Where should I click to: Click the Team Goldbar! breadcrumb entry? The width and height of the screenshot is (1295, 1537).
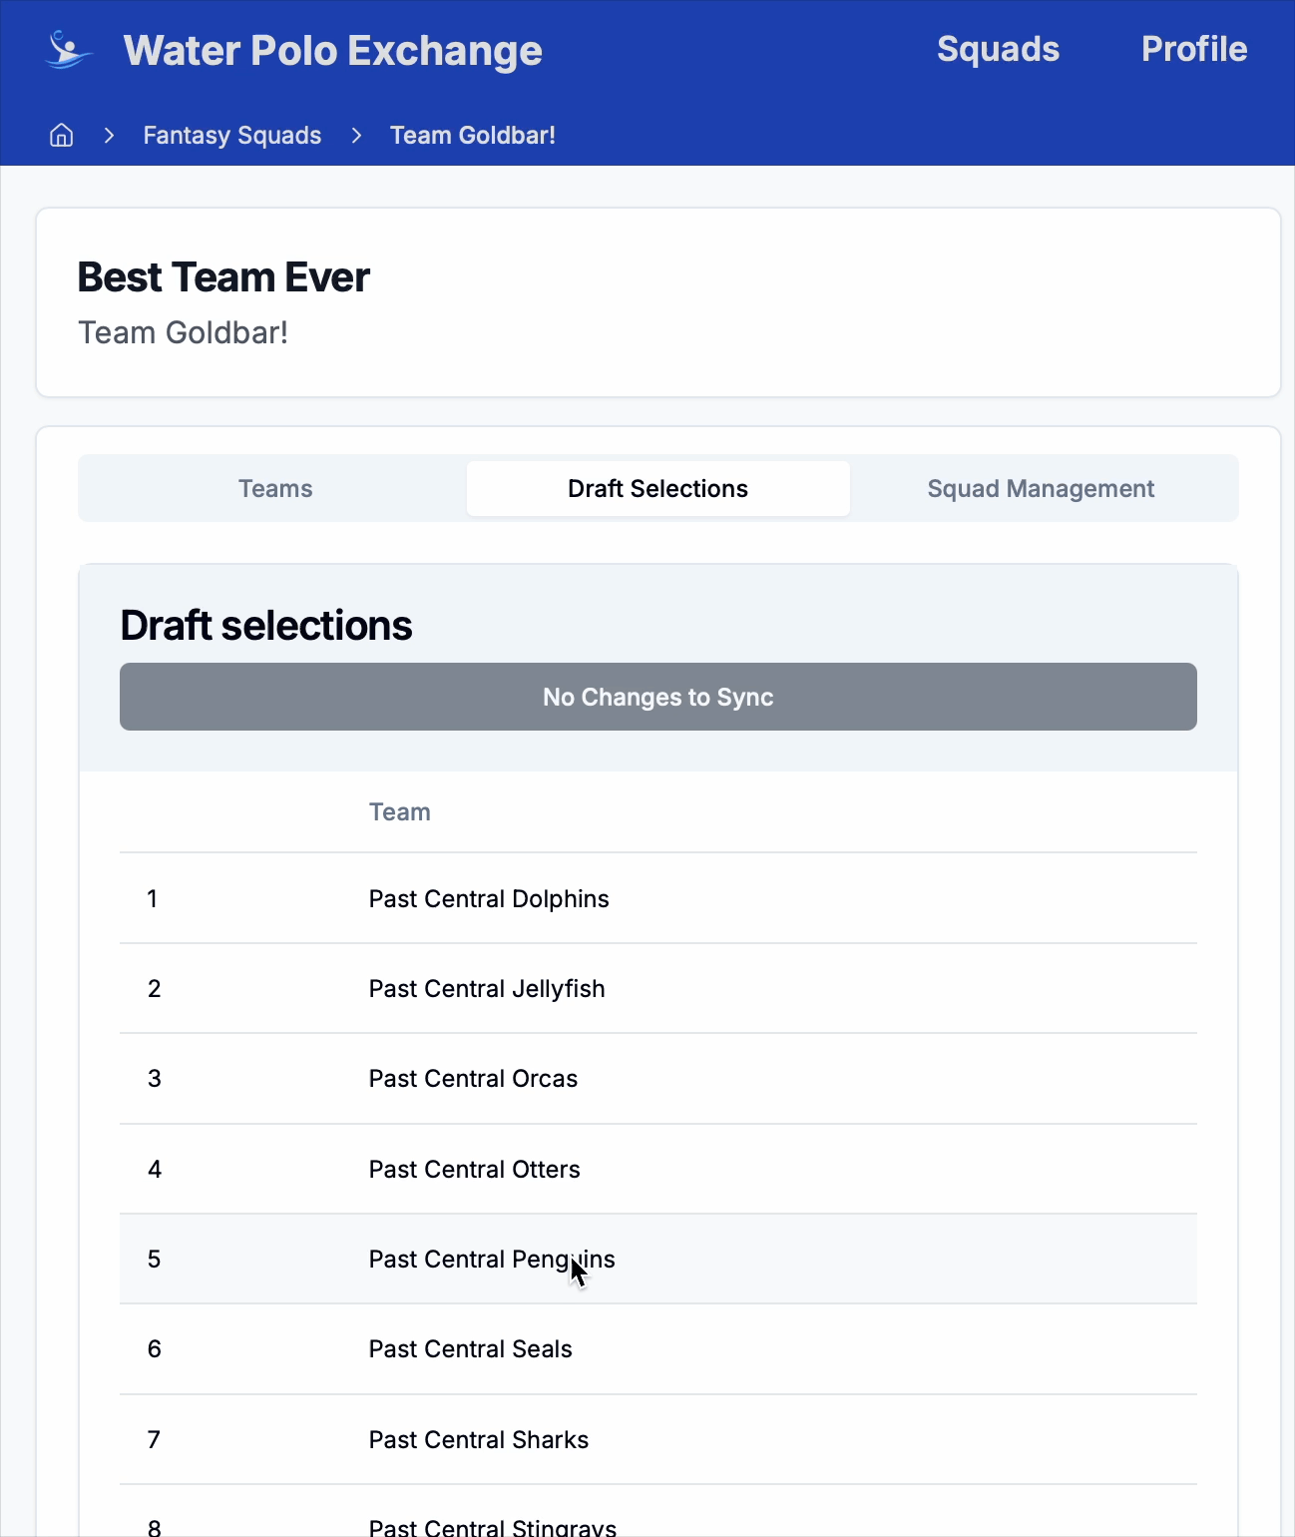tap(472, 135)
